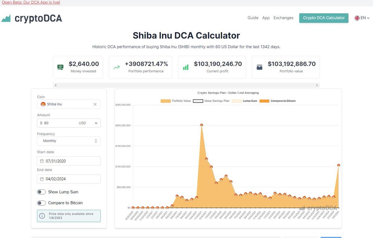The width and height of the screenshot is (373, 238).
Task: Open the Exchanges menu item
Action: pos(283,18)
